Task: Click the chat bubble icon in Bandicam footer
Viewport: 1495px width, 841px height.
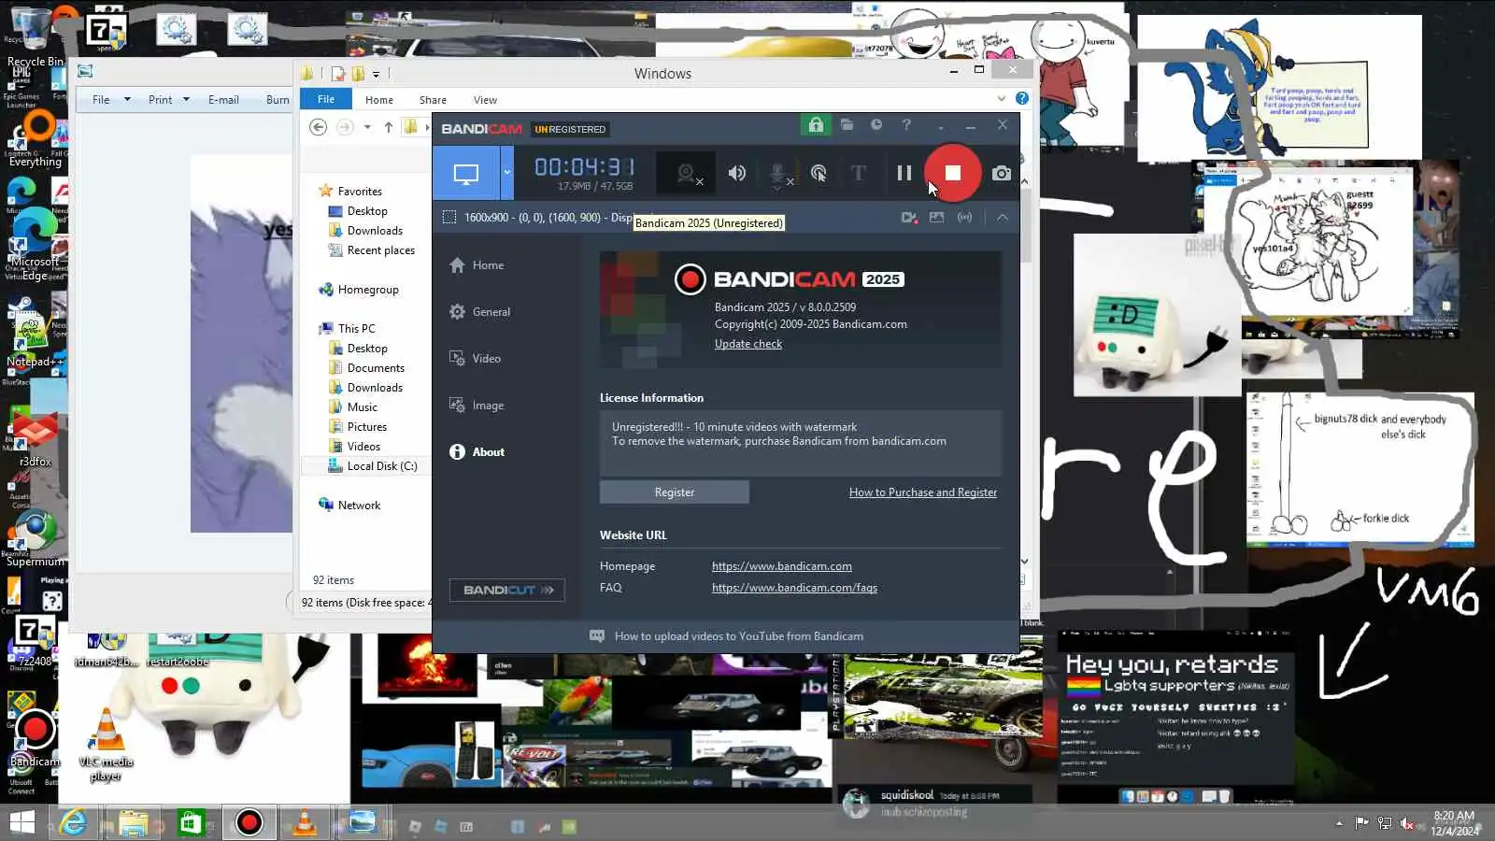Action: [x=597, y=636]
